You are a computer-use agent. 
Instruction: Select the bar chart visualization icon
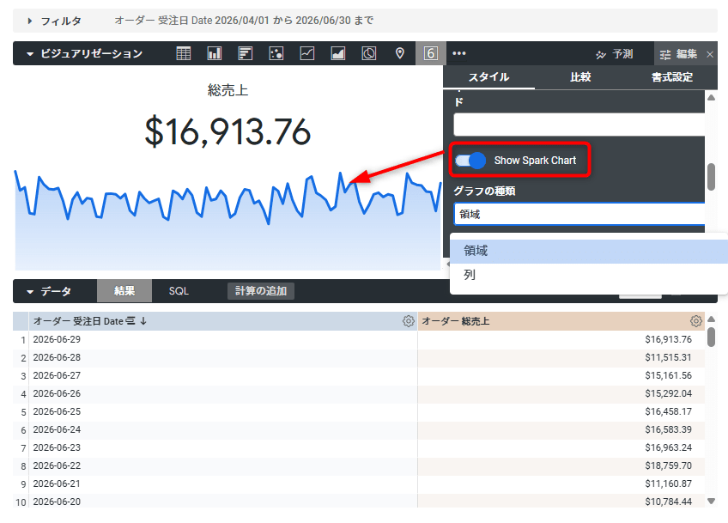(246, 53)
